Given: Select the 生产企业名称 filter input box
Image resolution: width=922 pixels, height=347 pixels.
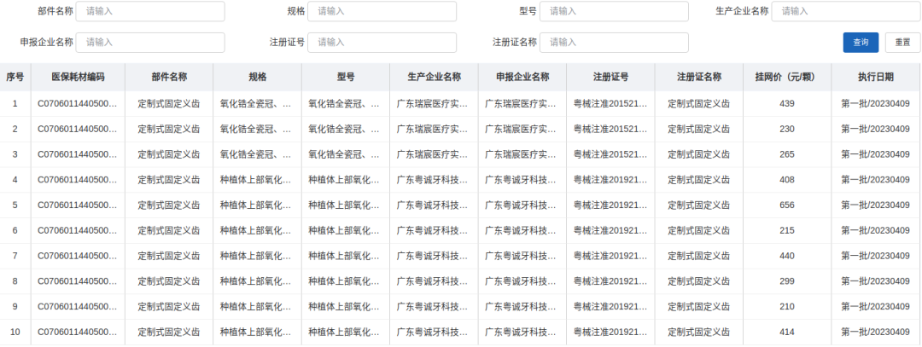Looking at the screenshot, I should click(845, 11).
